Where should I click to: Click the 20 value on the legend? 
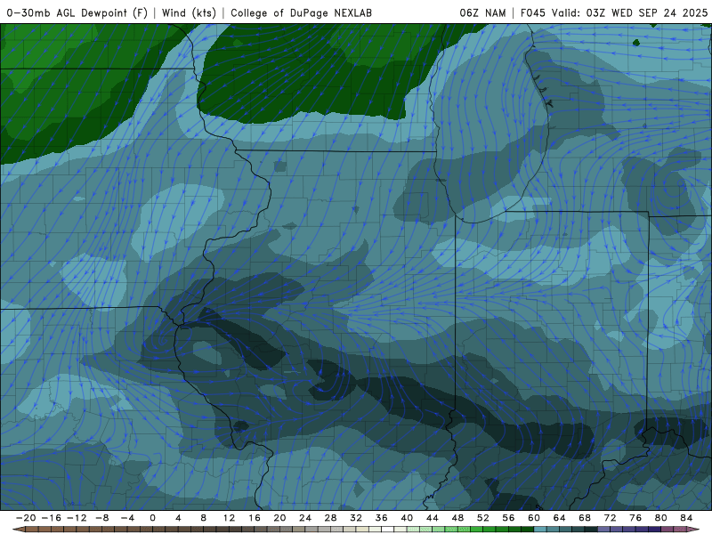279,518
